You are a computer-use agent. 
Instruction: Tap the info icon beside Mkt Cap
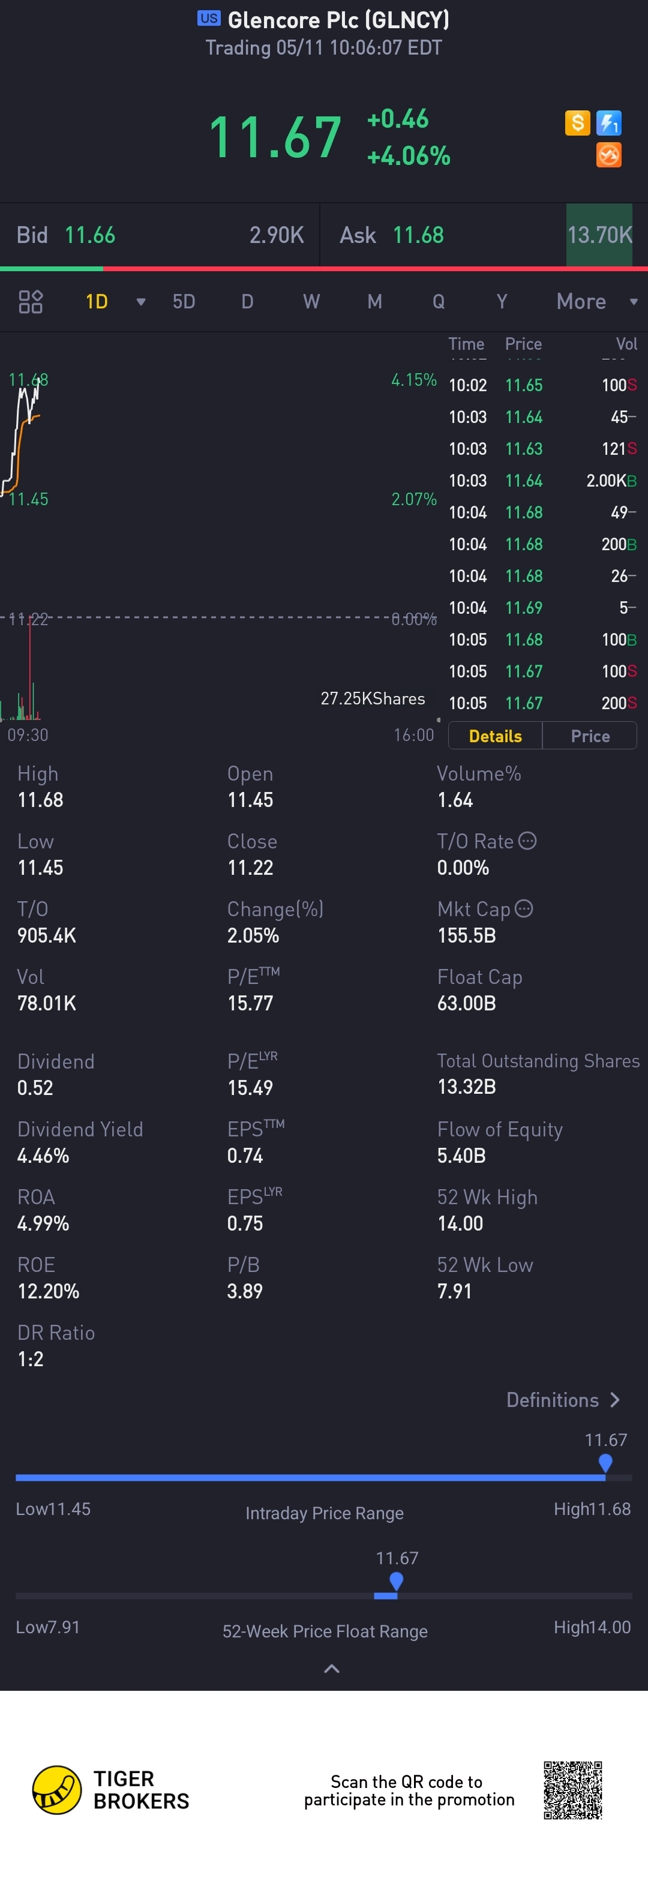point(524,908)
